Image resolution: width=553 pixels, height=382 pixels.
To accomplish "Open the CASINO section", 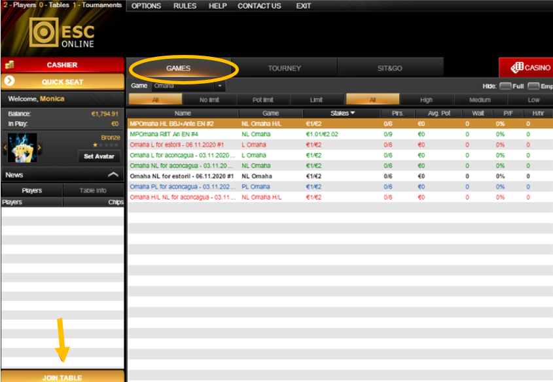I will [x=526, y=67].
